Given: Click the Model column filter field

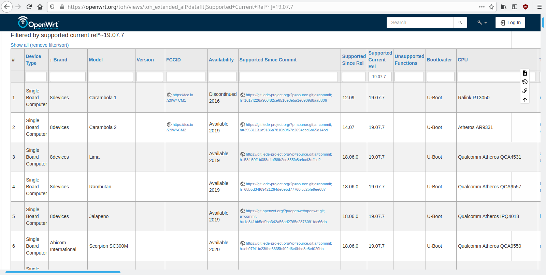Looking at the screenshot, I should (111, 77).
